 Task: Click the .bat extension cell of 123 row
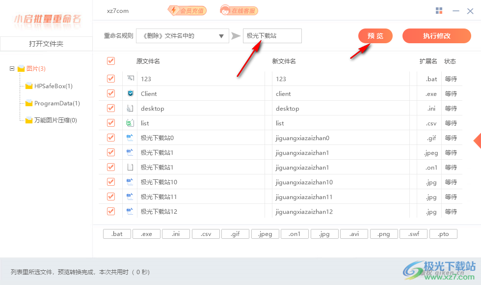(431, 79)
